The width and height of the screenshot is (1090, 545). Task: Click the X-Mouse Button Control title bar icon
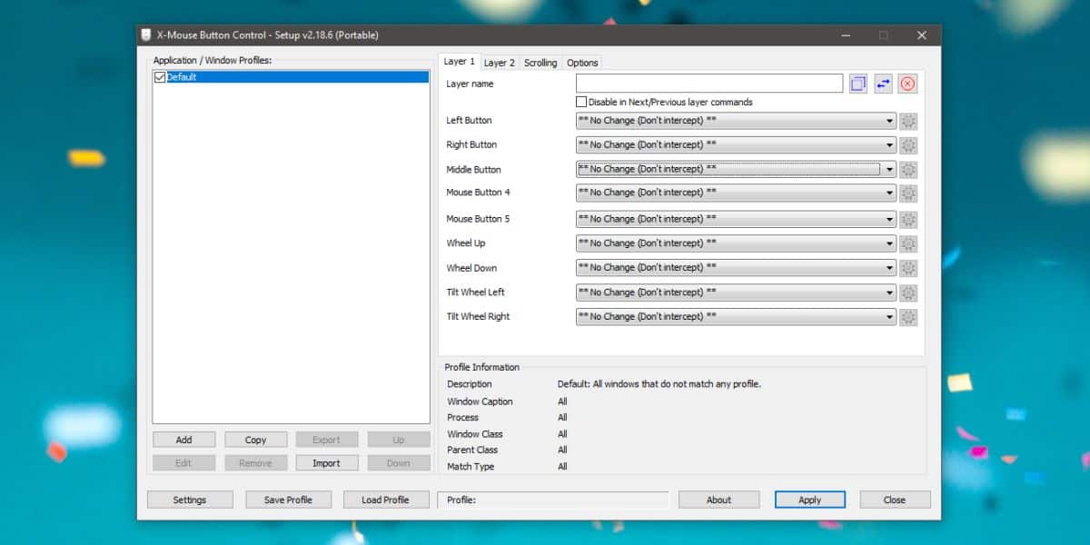(x=146, y=35)
